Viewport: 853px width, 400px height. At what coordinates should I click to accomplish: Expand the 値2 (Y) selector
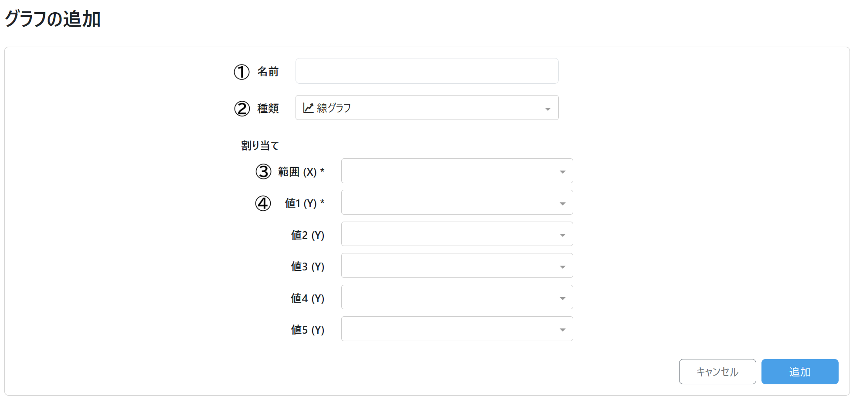point(456,234)
